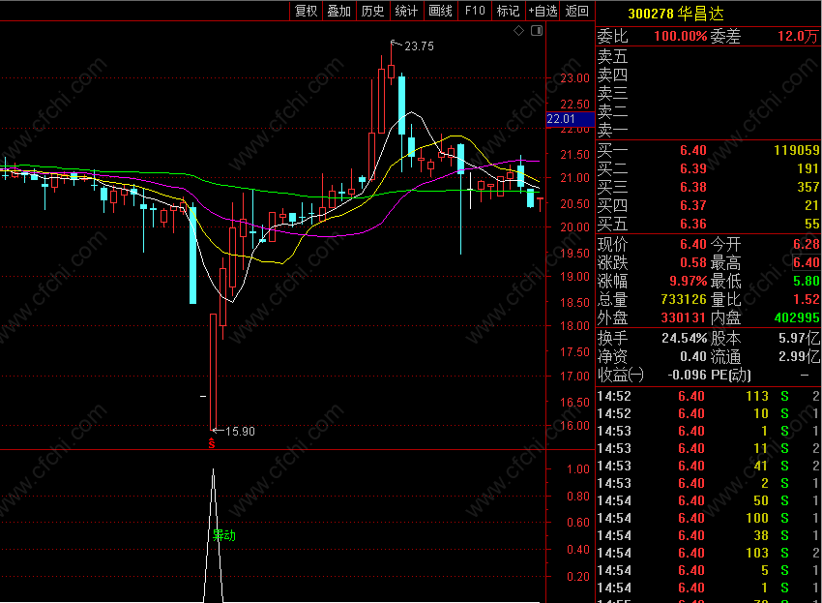Click the 买一 volume 119059
Viewport: 822px width, 603px height.
point(796,151)
